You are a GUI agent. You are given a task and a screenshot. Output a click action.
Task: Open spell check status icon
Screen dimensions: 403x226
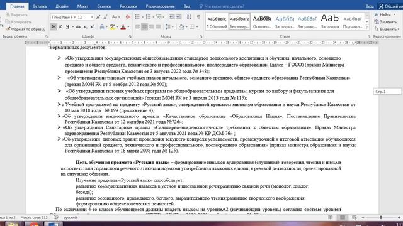[56, 217]
